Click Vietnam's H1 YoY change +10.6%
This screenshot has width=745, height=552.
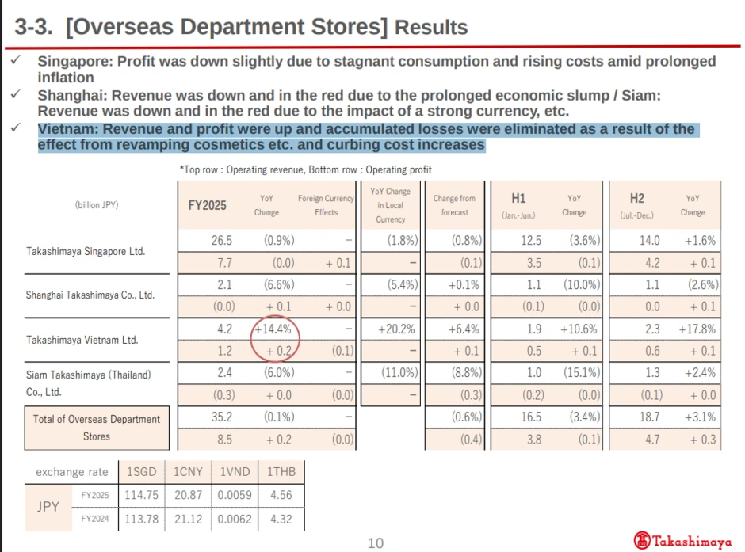579,329
